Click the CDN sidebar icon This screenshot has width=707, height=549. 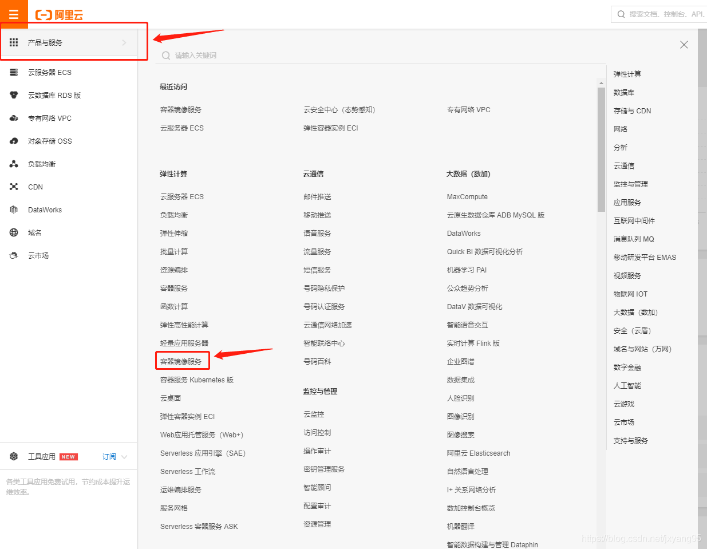tap(14, 187)
